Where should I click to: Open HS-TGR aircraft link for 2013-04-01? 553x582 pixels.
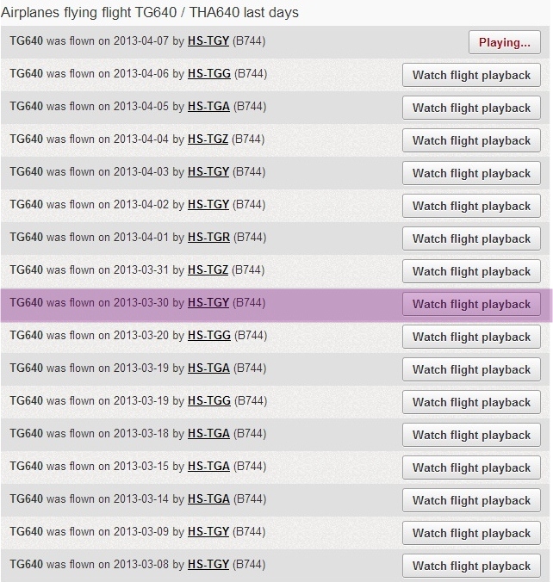click(x=208, y=237)
